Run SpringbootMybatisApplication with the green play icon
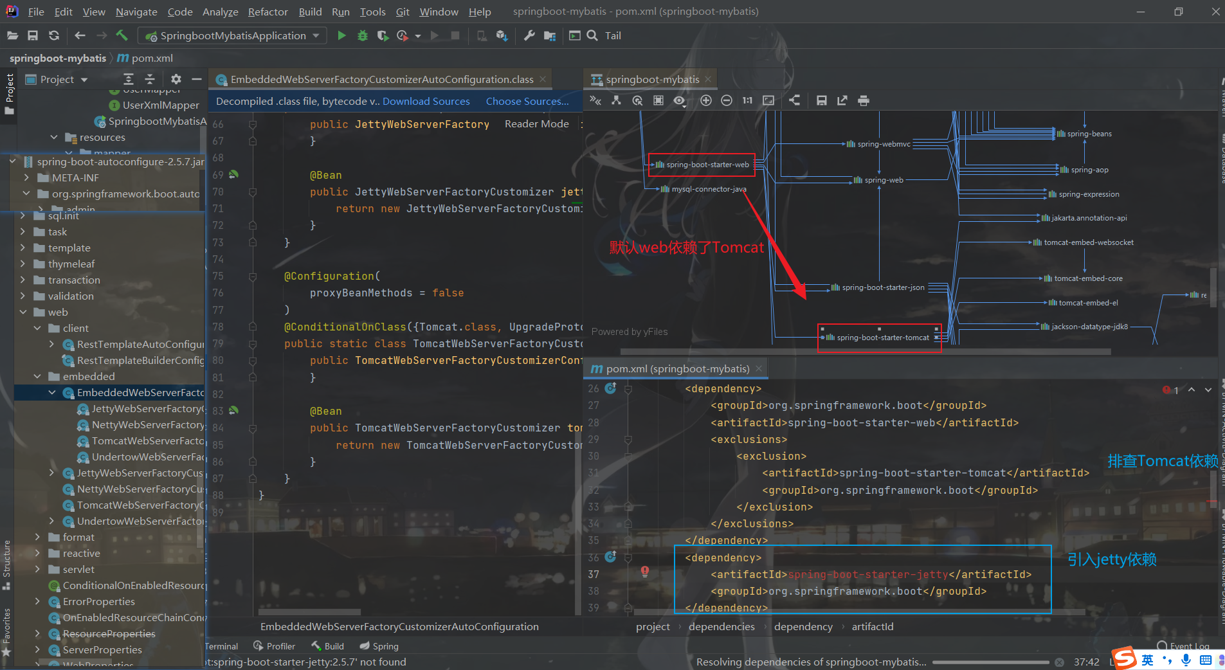Viewport: 1225px width, 670px height. [341, 36]
